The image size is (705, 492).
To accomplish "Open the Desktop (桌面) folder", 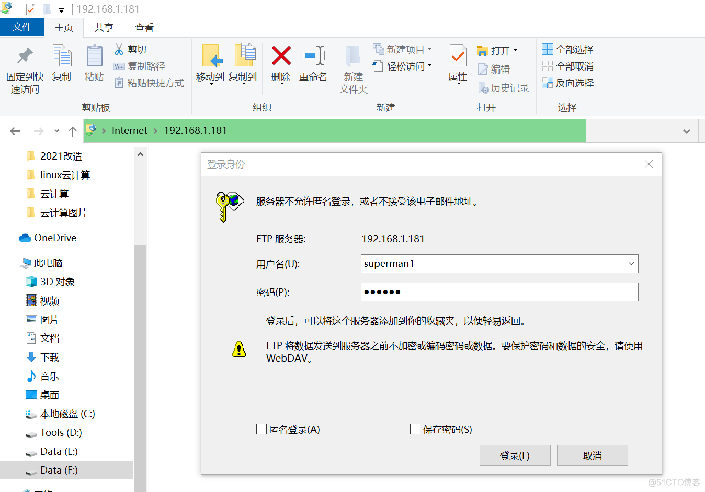I will coord(43,395).
